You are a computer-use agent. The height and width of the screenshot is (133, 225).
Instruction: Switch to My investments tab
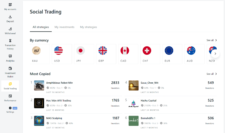tap(64, 27)
